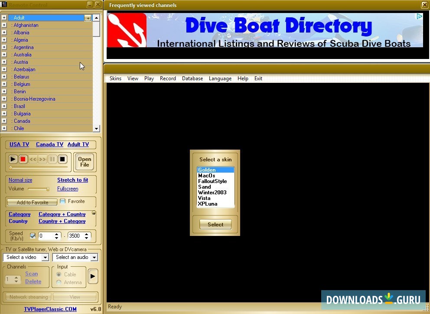Open the Play menu
The height and width of the screenshot is (314, 430).
(149, 78)
